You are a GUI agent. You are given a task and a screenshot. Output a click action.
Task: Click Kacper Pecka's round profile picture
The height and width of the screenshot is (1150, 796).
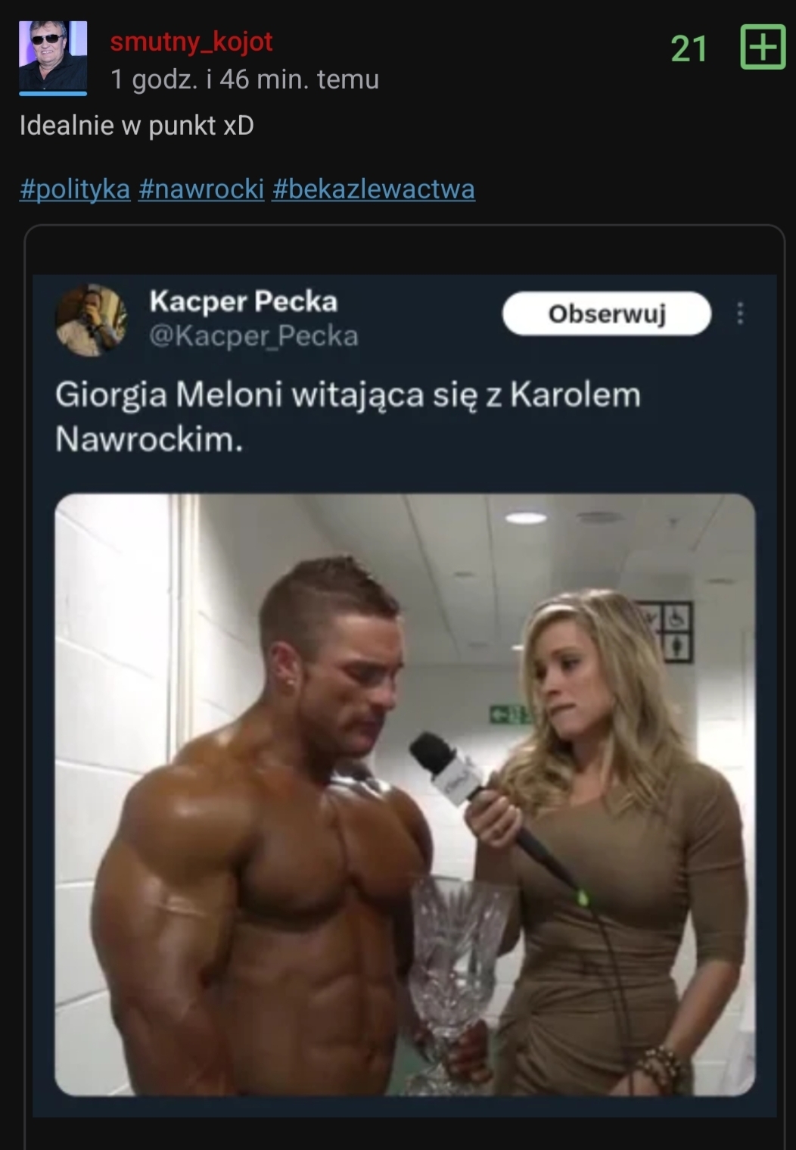pyautogui.click(x=91, y=319)
